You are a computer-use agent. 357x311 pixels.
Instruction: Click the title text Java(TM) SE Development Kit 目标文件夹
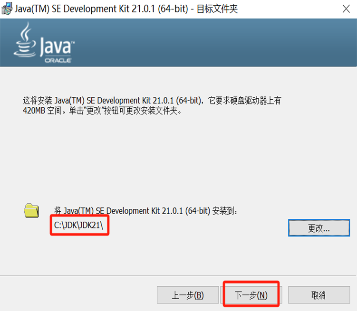click(x=126, y=9)
